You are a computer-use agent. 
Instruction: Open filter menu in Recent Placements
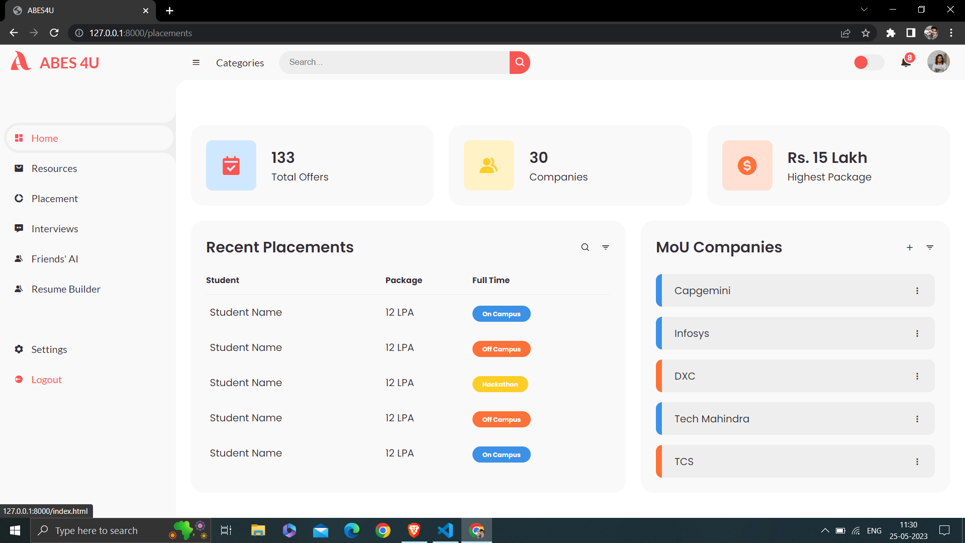click(606, 247)
